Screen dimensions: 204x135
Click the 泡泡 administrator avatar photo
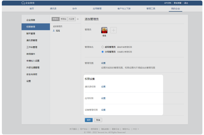[104, 30]
